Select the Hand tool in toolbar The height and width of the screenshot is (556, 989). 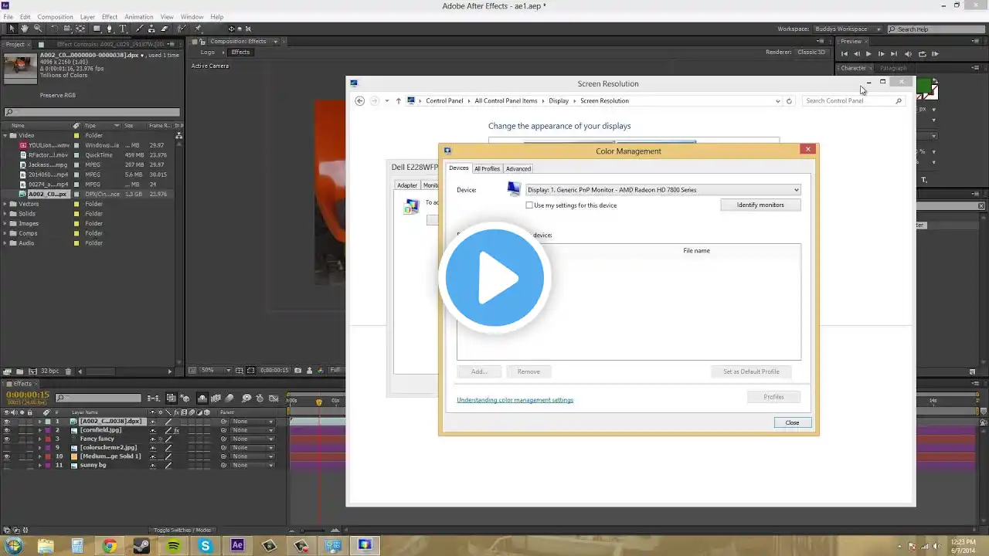click(x=25, y=29)
